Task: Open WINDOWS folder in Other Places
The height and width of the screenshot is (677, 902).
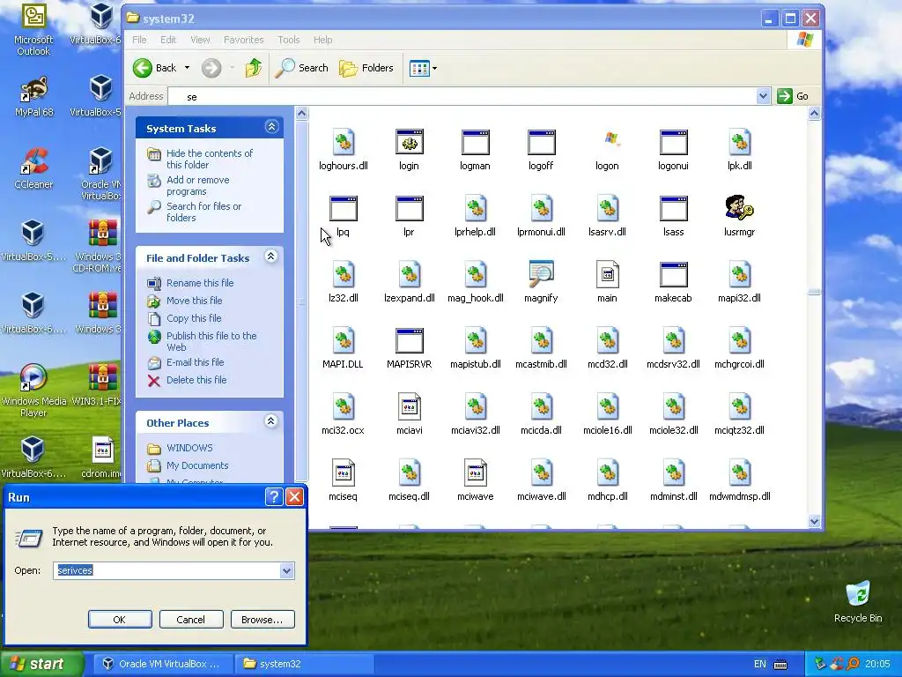Action: pos(189,447)
